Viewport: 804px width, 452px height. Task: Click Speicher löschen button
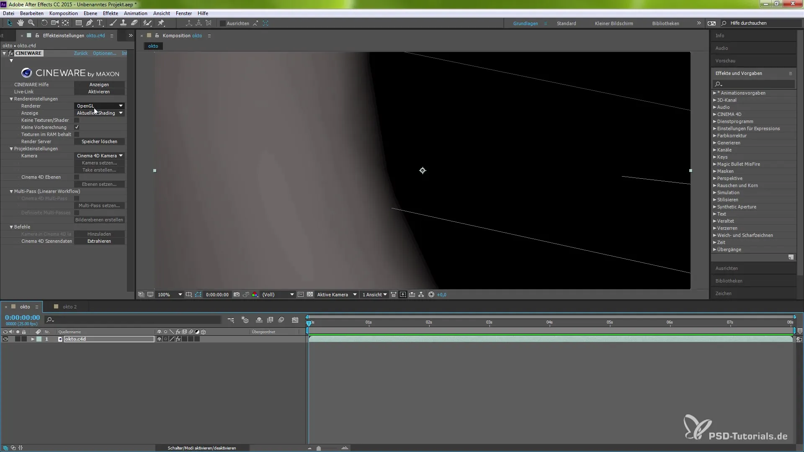[x=99, y=141]
